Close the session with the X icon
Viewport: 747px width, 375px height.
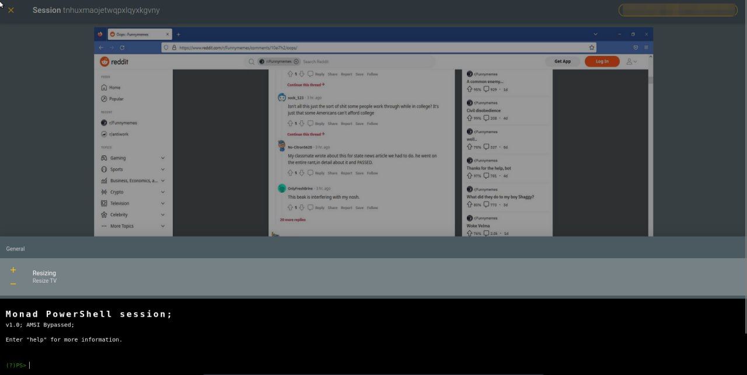11,10
